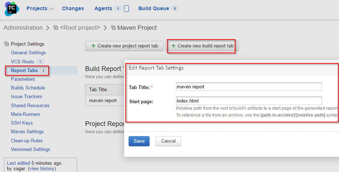339x172 pixels.
Task: Click the agents status box icon
Action: (x=126, y=9)
